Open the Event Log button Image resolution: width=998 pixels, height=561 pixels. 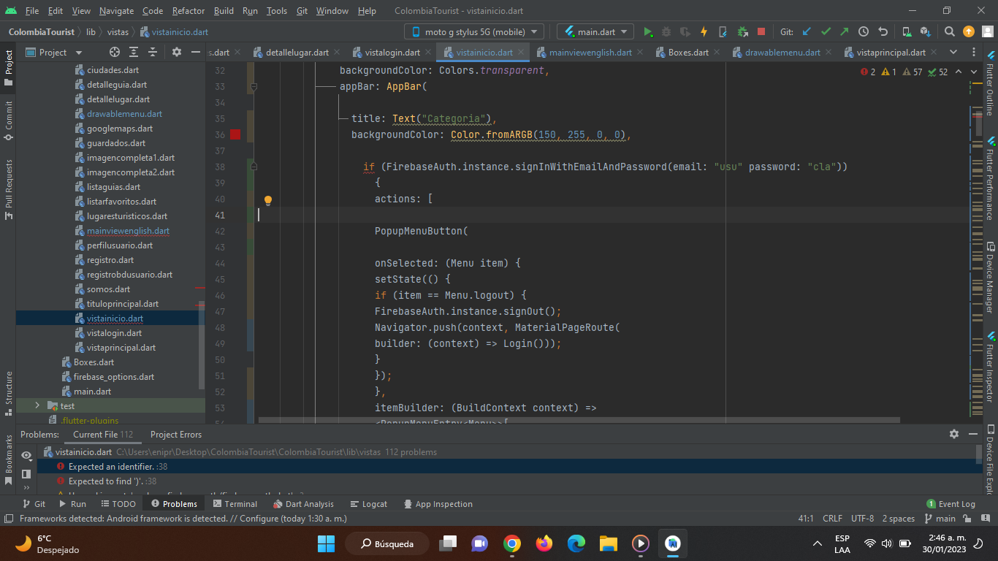coord(951,504)
